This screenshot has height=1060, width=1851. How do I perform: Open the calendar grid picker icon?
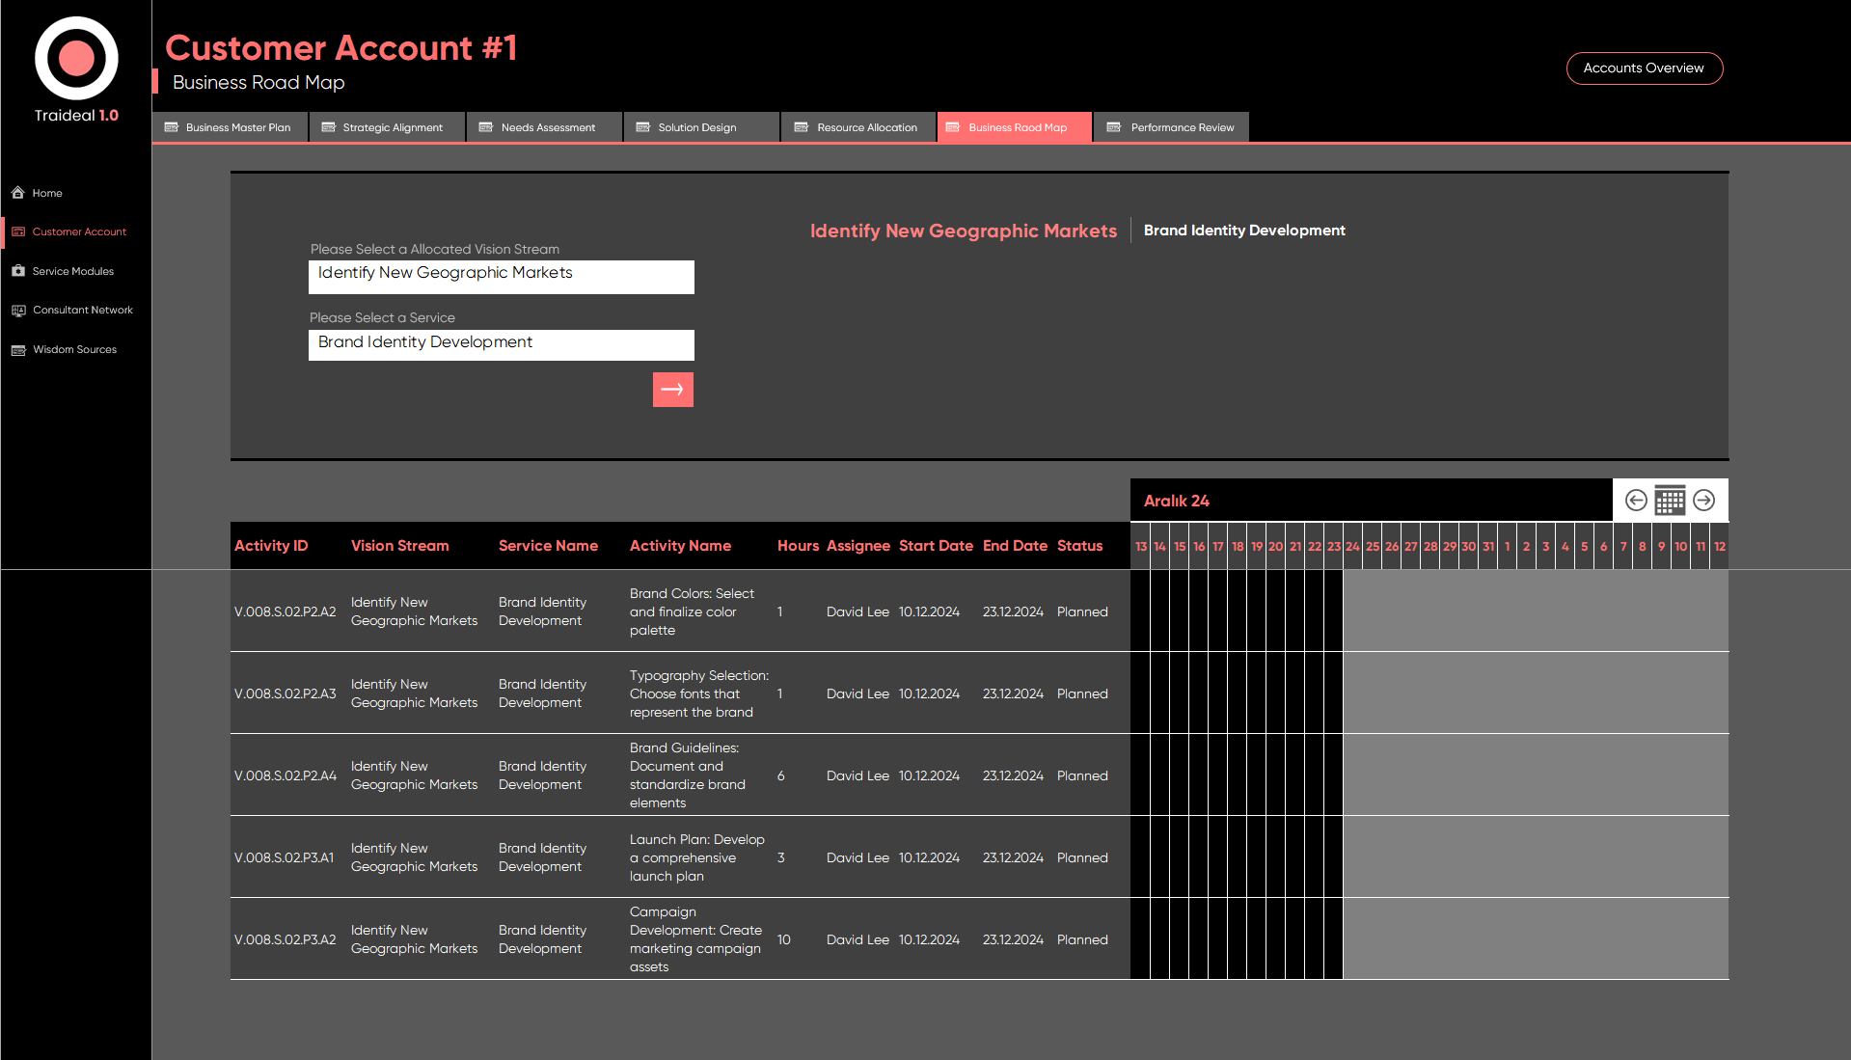point(1670,500)
